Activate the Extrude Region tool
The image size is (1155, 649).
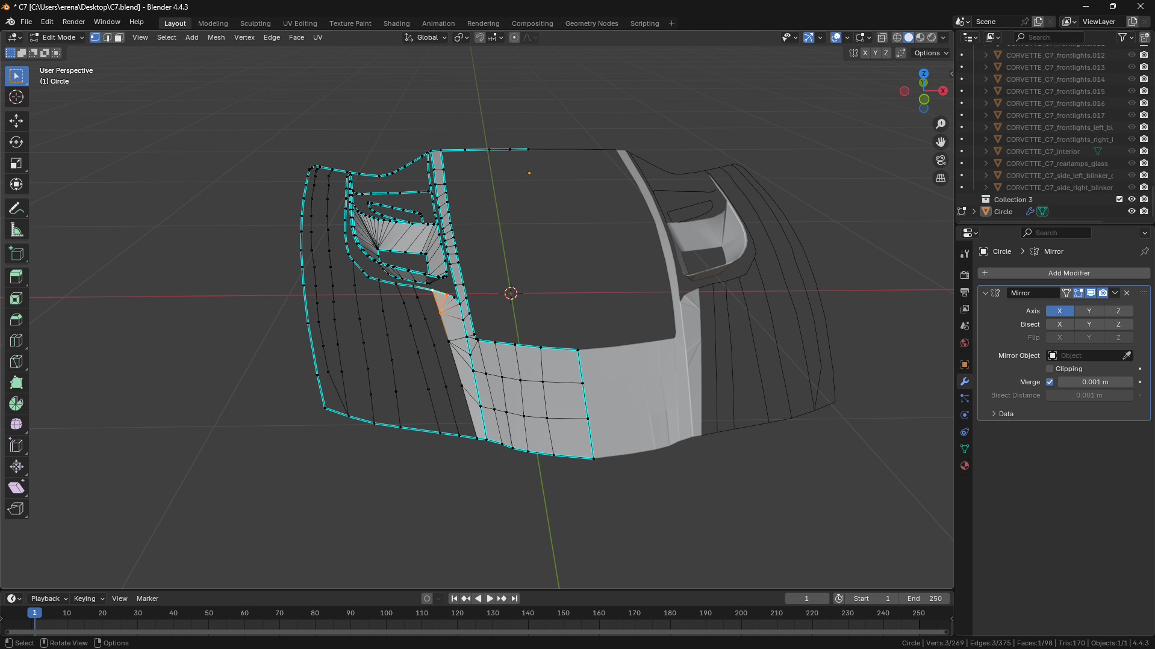(16, 277)
